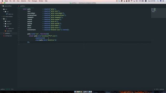Open the AirPlay display menu icon

click(134, 1)
